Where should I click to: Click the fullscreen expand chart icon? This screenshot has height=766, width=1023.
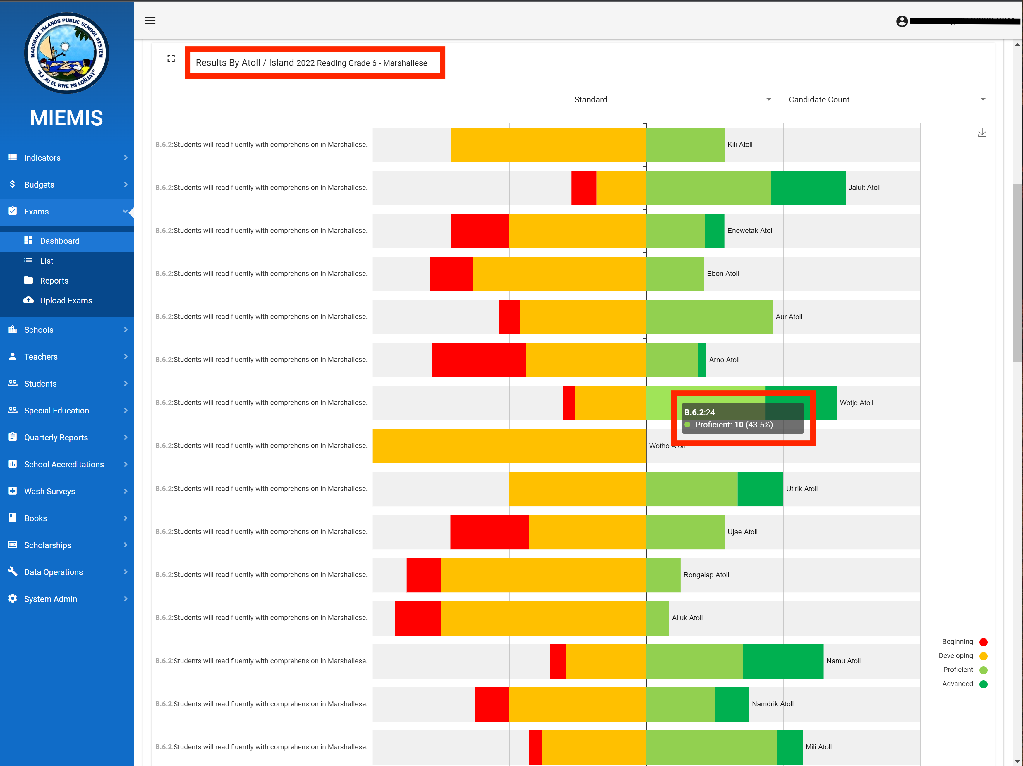point(171,58)
